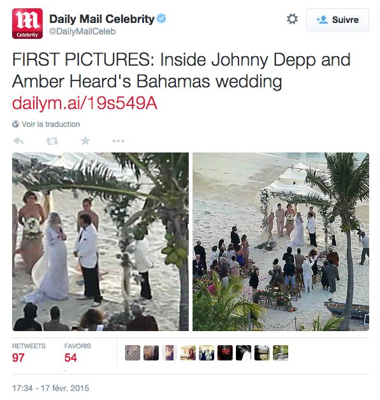Enlarge the right beach ceremony photo
This screenshot has width=380, height=400.
281,242
